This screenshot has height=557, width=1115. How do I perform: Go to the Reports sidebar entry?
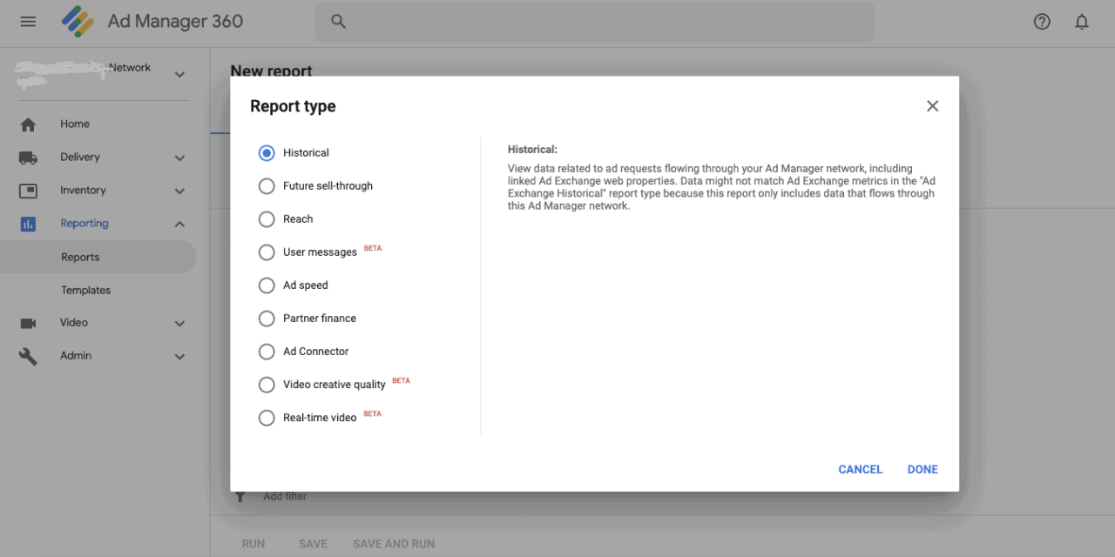pyautogui.click(x=80, y=257)
